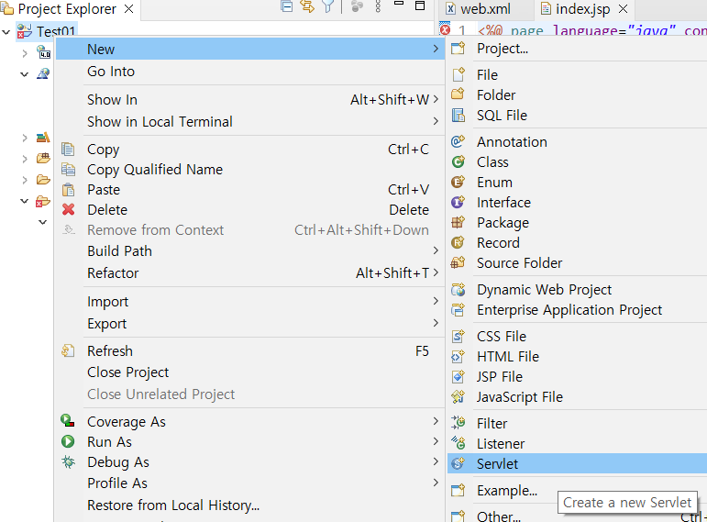Click the JavaScript File icon

(x=458, y=396)
